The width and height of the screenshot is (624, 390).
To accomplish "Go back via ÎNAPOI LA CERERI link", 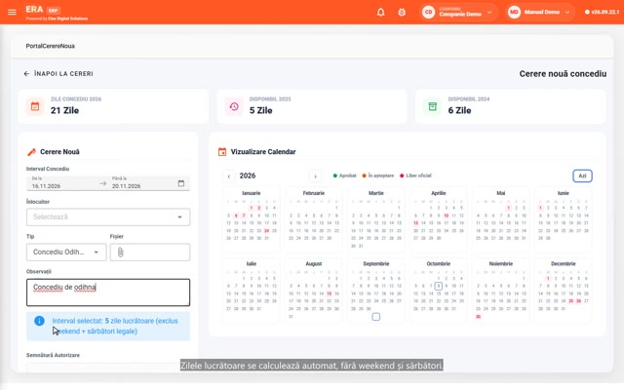I will (x=58, y=74).
